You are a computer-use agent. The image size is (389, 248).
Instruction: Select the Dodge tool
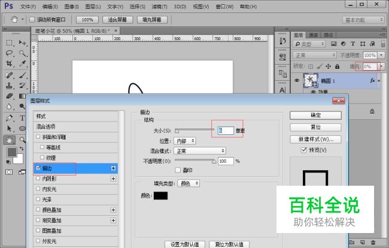pyautogui.click(x=23, y=106)
